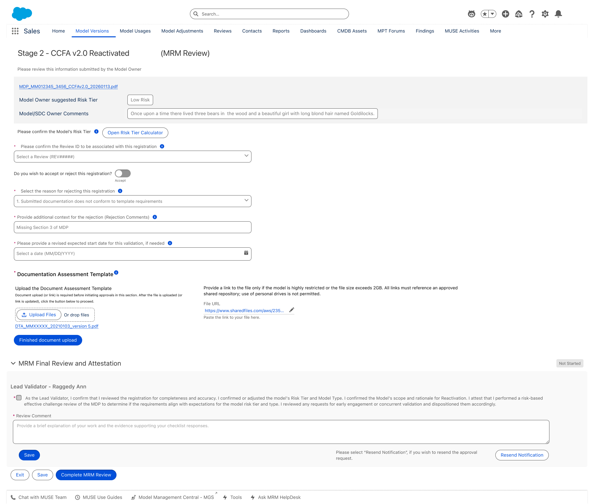
Task: Click the Model/SDC Owner Comments text box
Action: click(252, 114)
